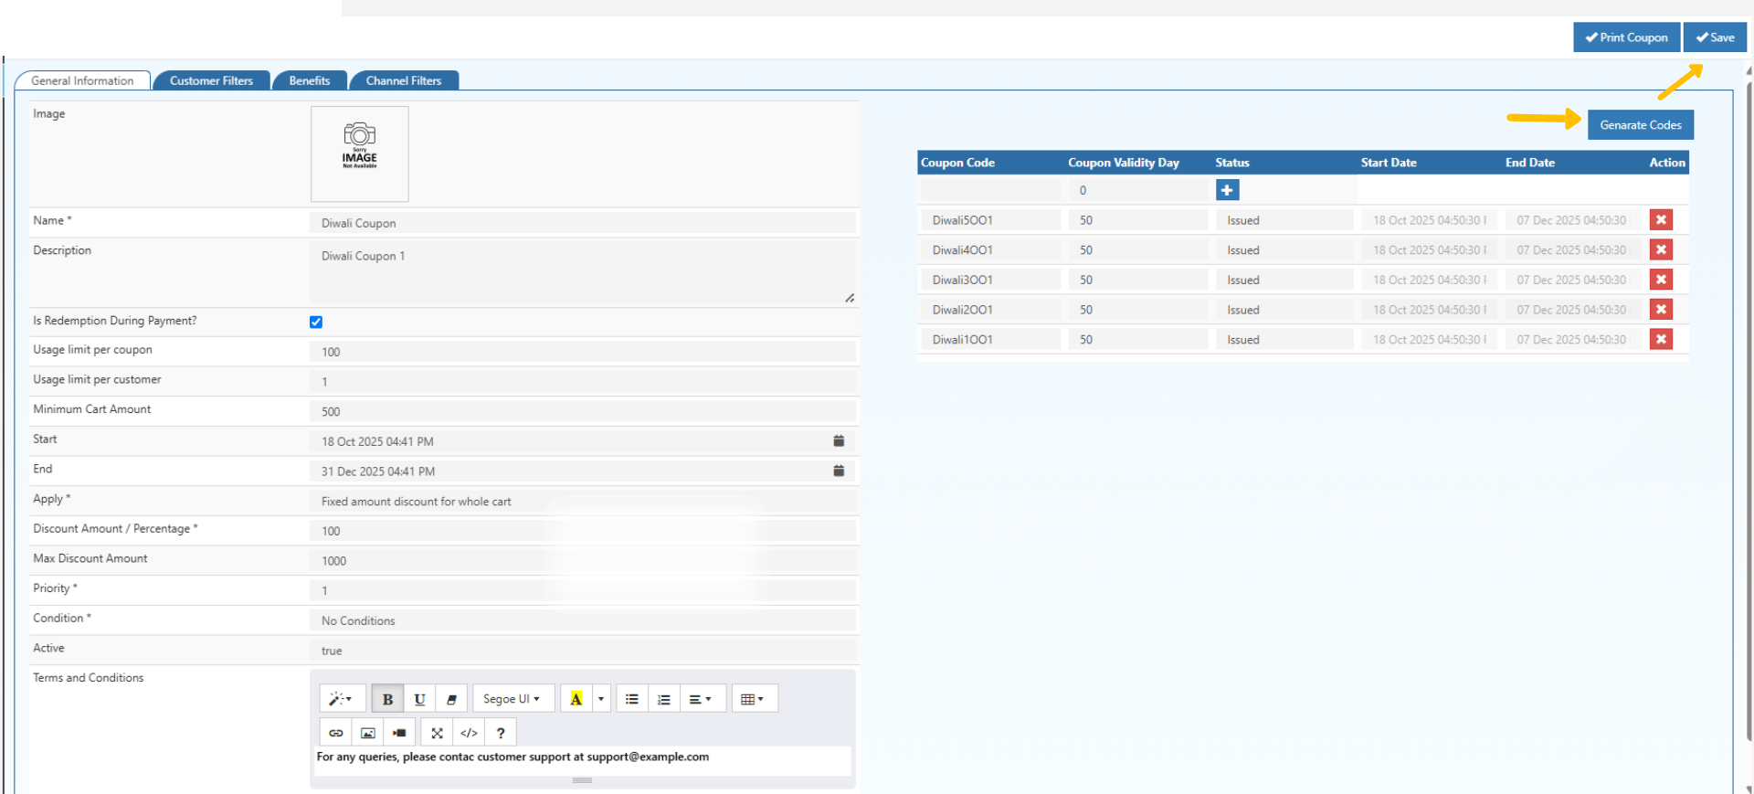The height and width of the screenshot is (794, 1754).
Task: Click the Diwali5OO1 coupon code cell
Action: 990,220
